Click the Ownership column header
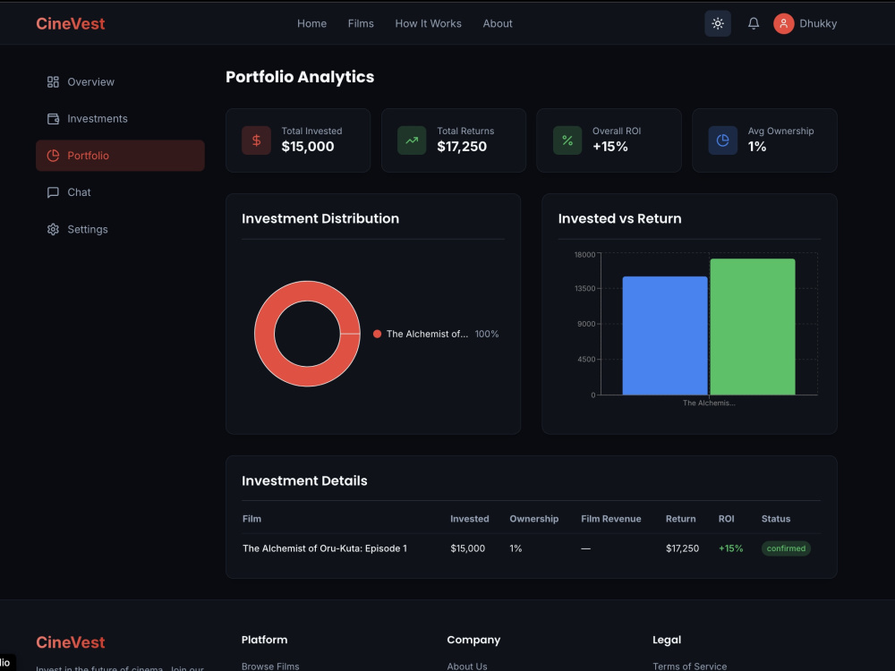Screen dimensions: 895x671 click(534, 519)
